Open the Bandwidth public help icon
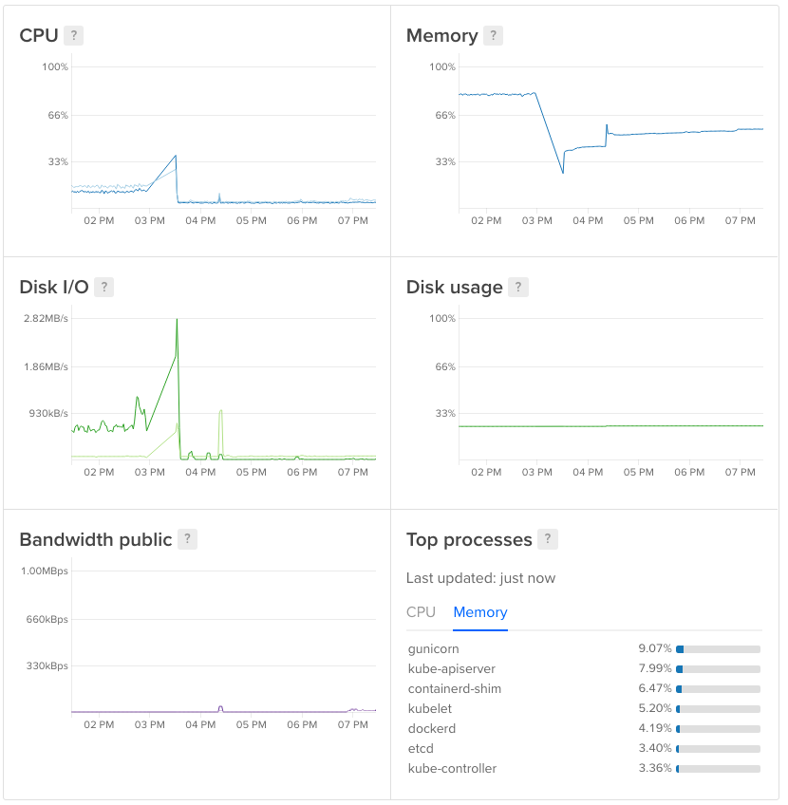The image size is (788, 805). (187, 539)
